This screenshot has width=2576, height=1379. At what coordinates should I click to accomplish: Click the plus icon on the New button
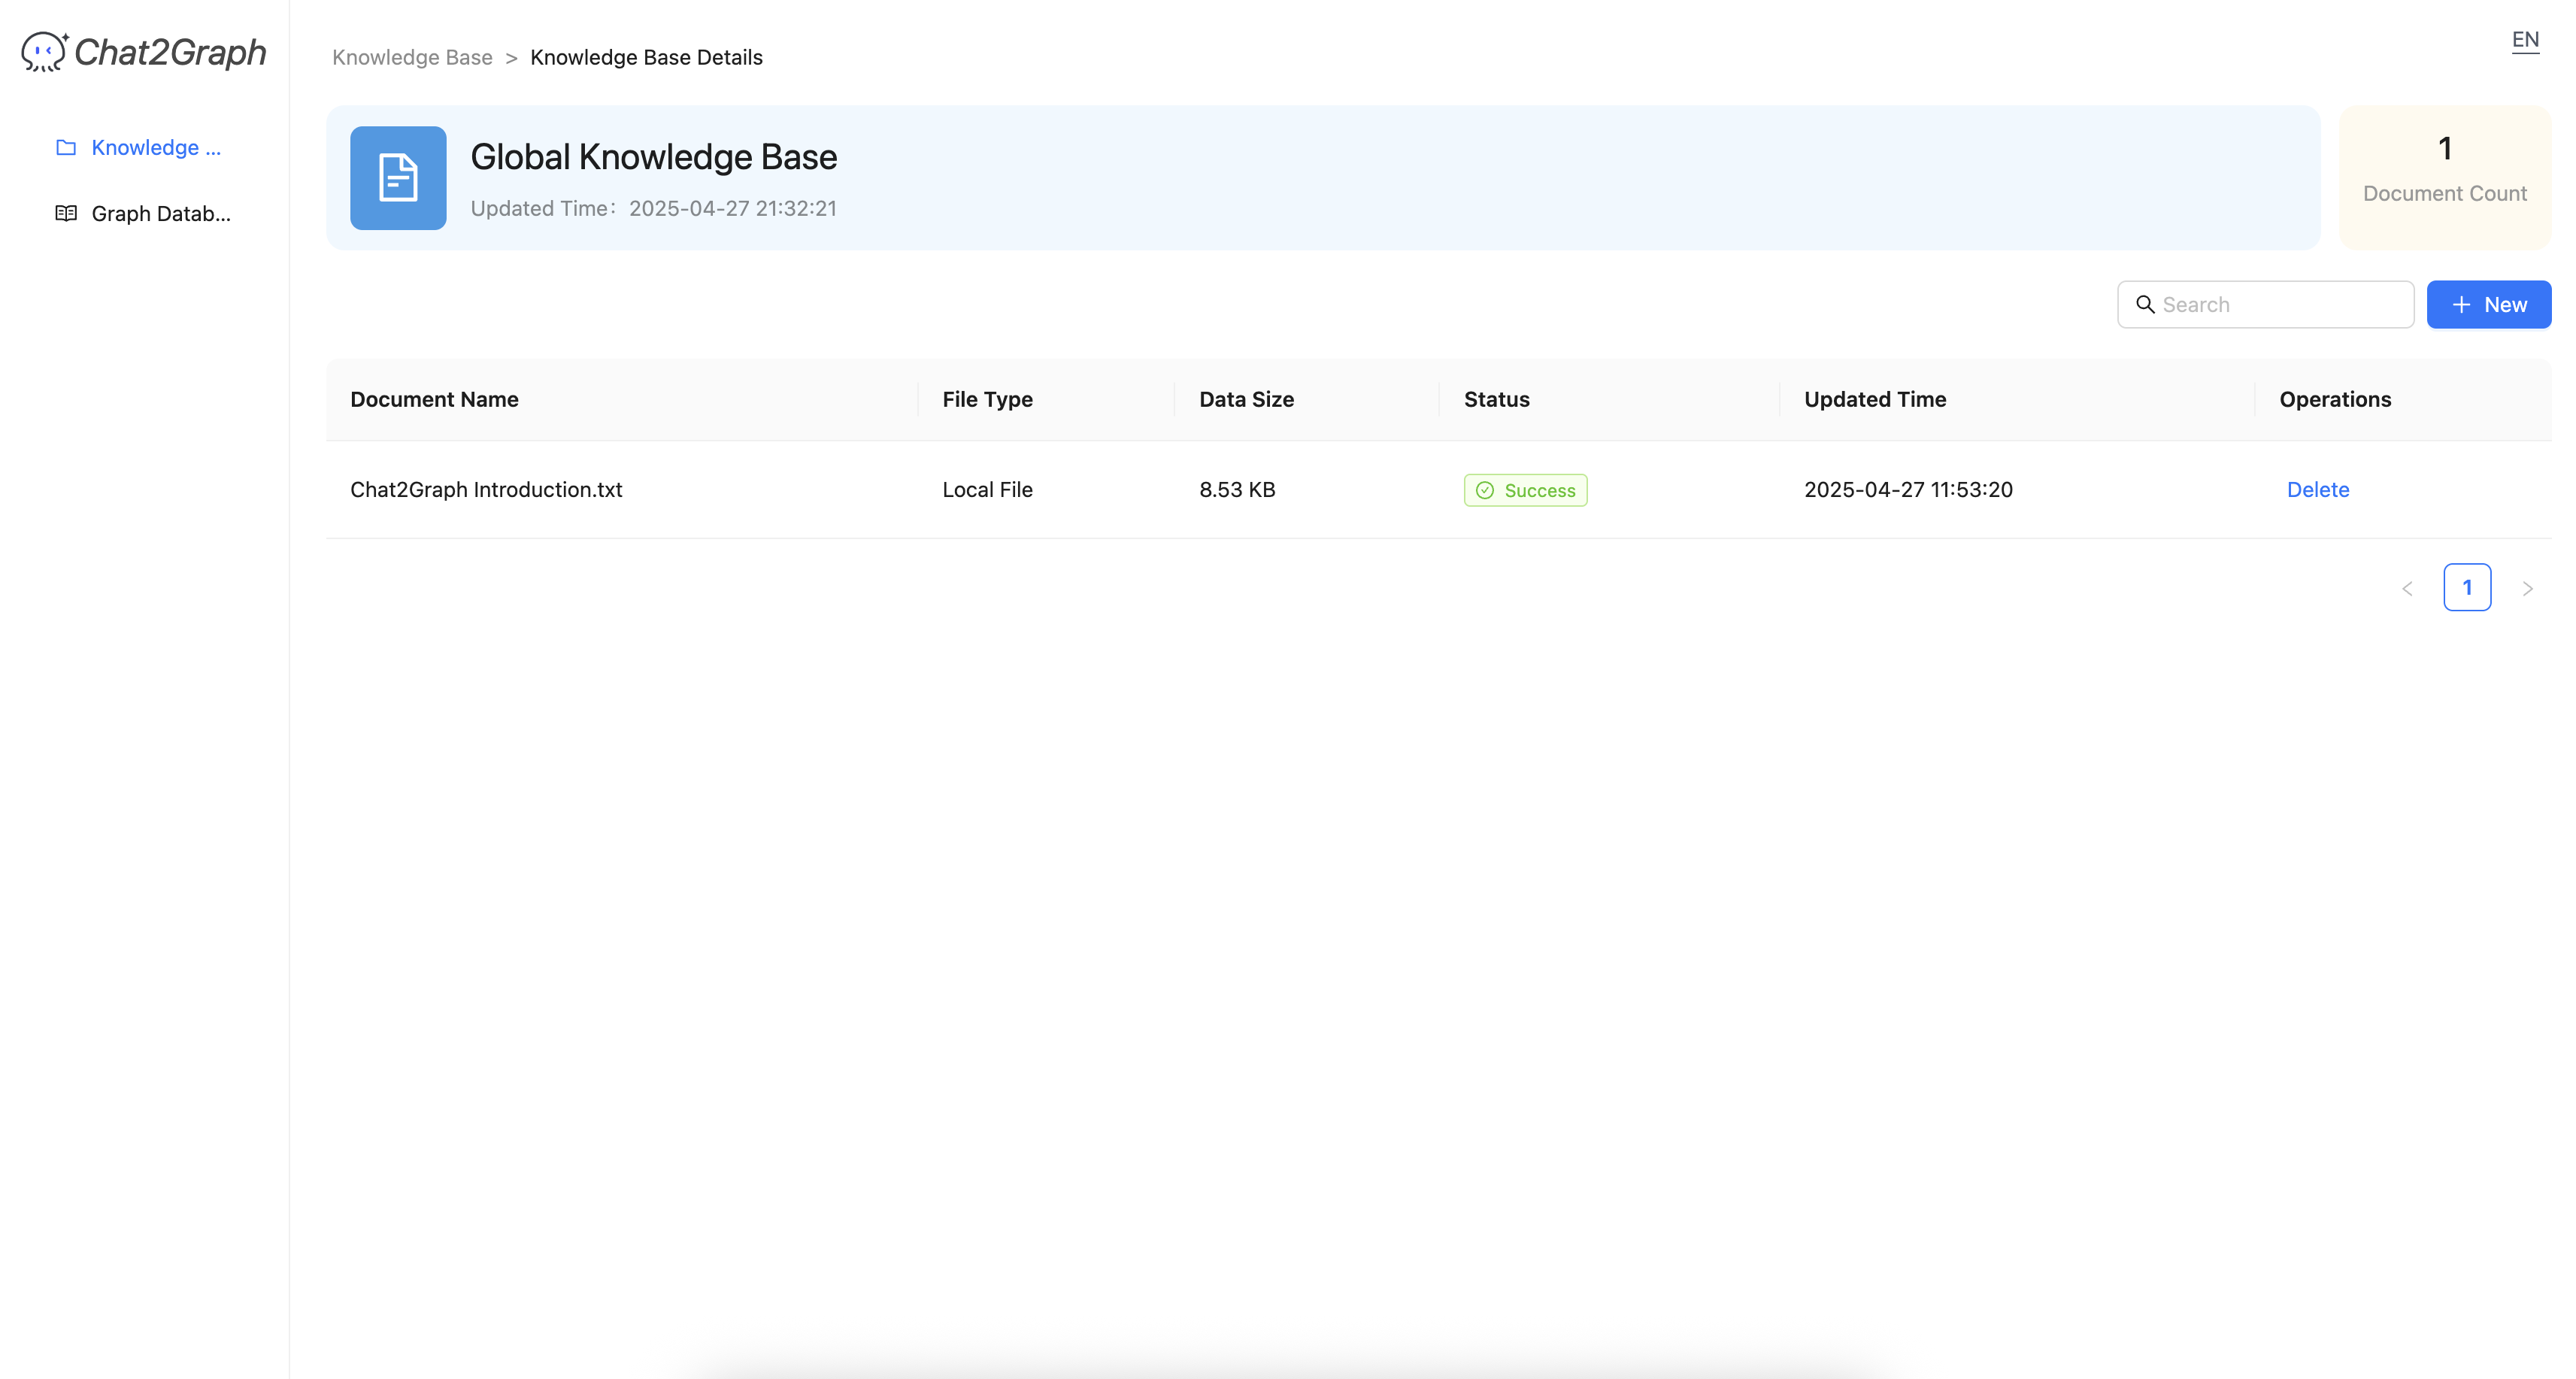click(x=2461, y=305)
